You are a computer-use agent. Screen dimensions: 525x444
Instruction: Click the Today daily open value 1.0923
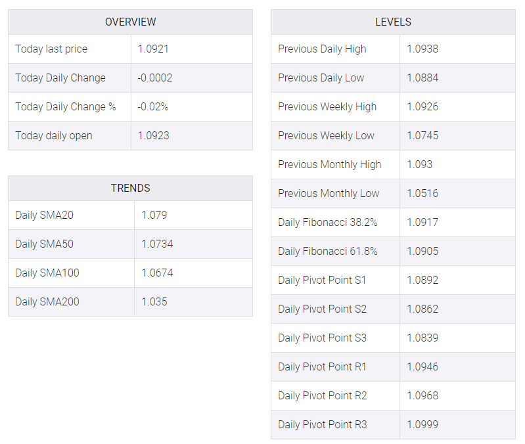153,135
